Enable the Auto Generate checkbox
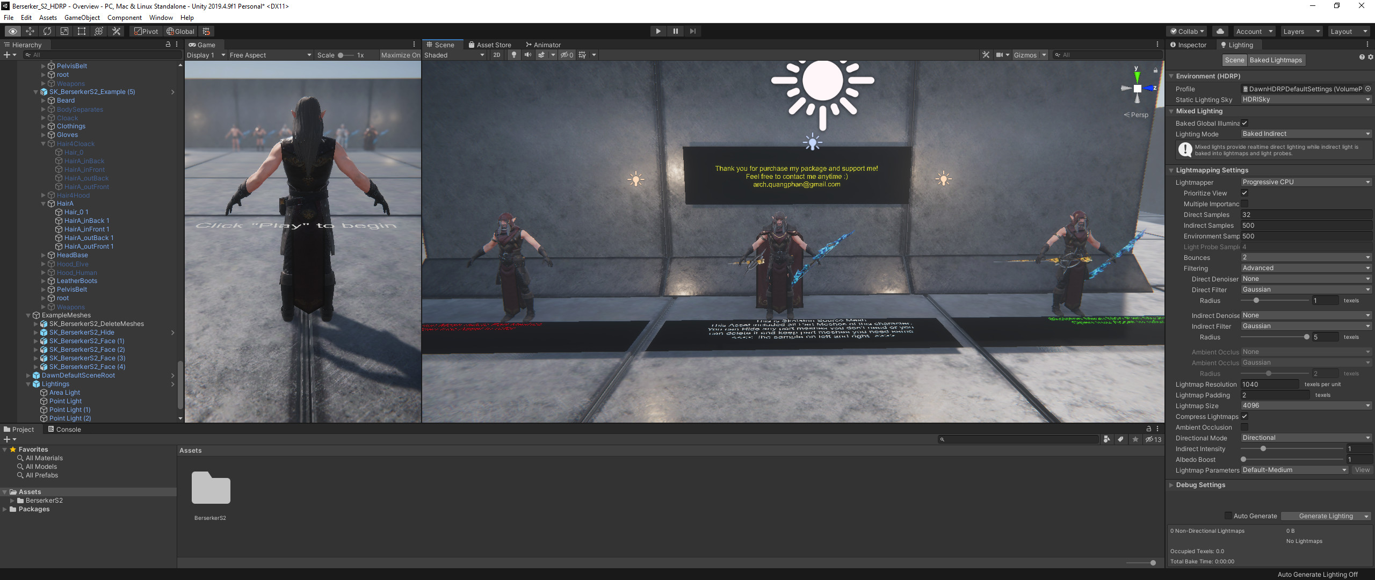1375x580 pixels. click(1228, 516)
